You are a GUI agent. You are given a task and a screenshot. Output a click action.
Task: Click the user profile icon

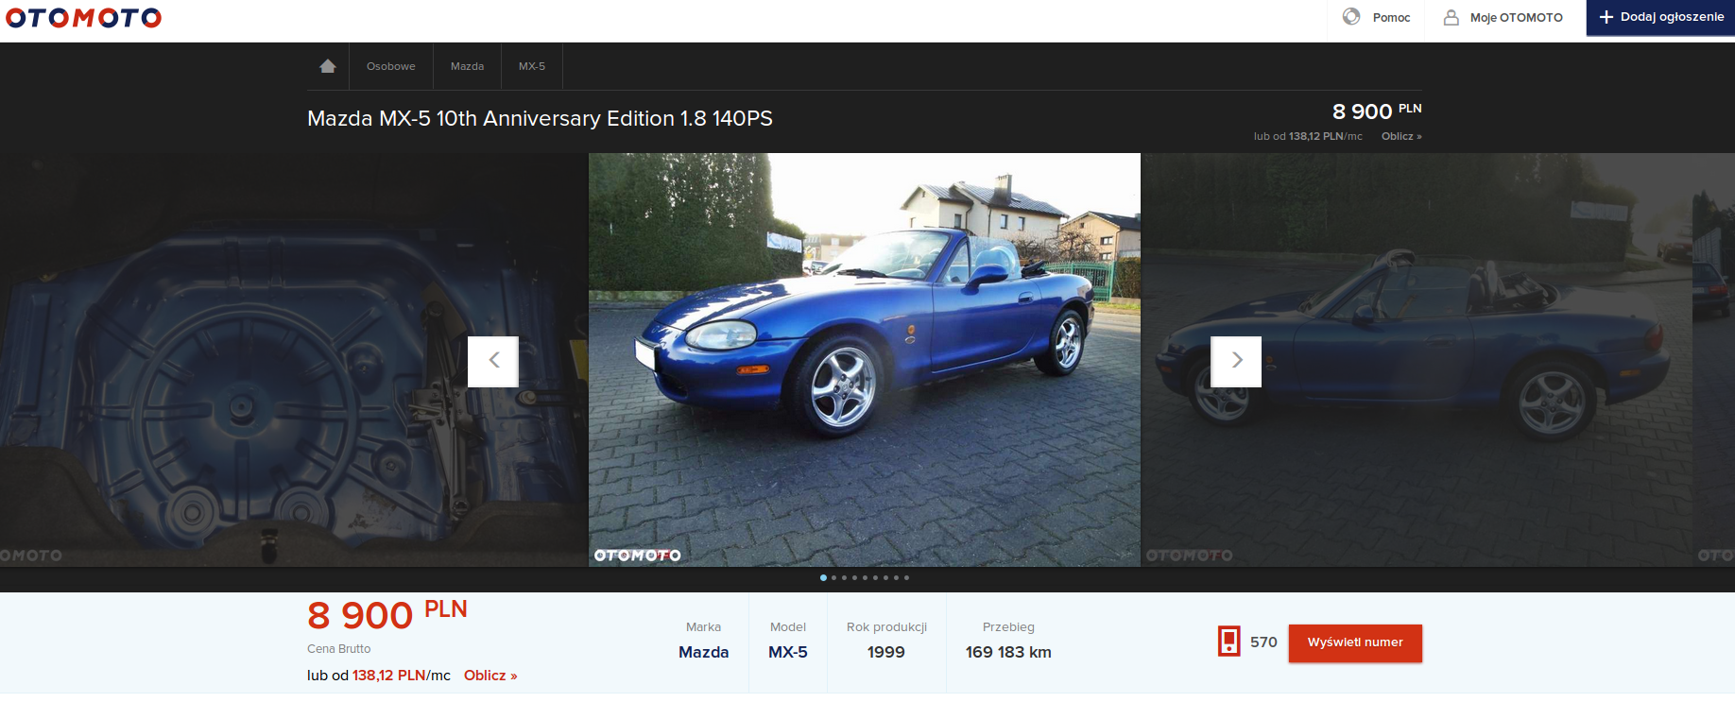coord(1452,17)
